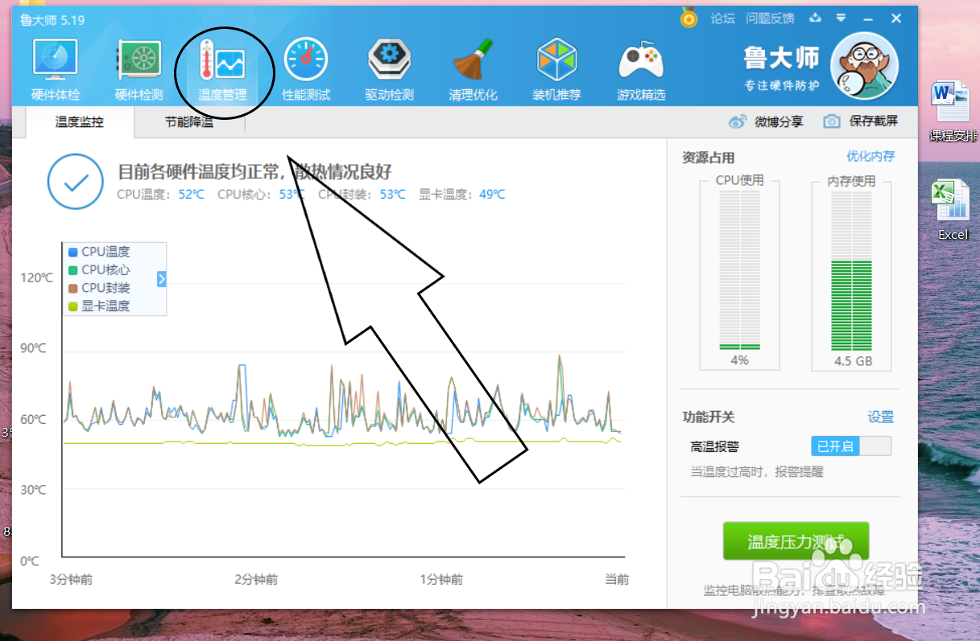This screenshot has width=980, height=641.
Task: Toggle CPU核心 series in legend
Action: point(99,269)
